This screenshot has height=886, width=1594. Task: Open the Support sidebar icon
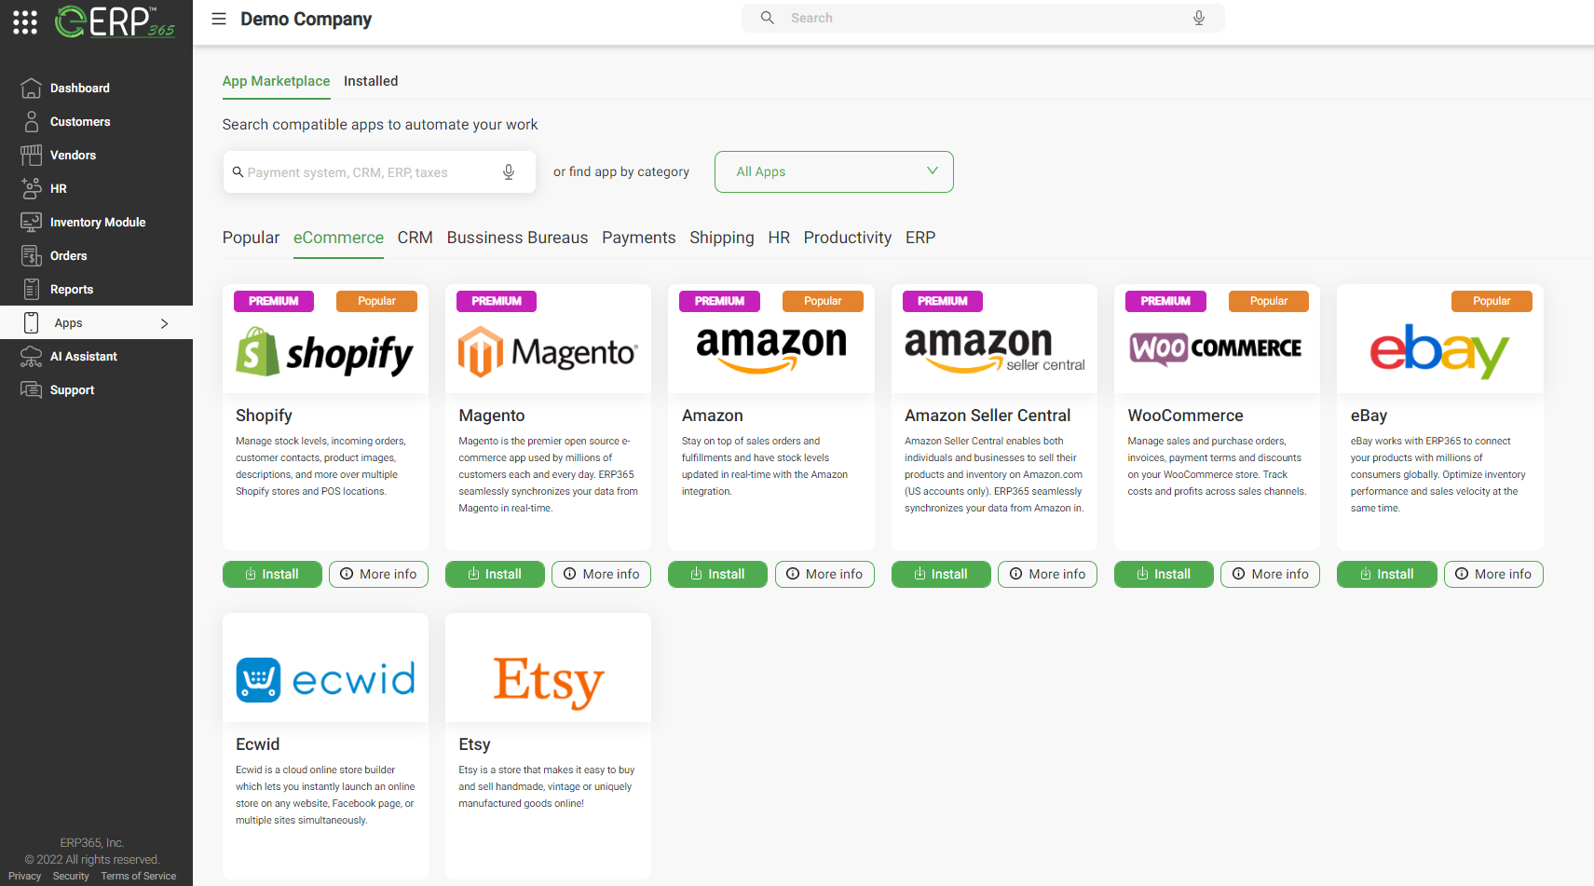(31, 390)
